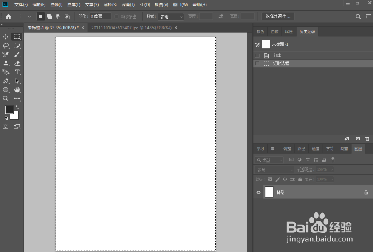
Task: Open the background color picker
Action: (15, 116)
